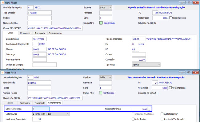Image resolution: width=200 pixels, height=123 pixels.
Task: Focus Remessa field in upper window
Action: point(106,13)
